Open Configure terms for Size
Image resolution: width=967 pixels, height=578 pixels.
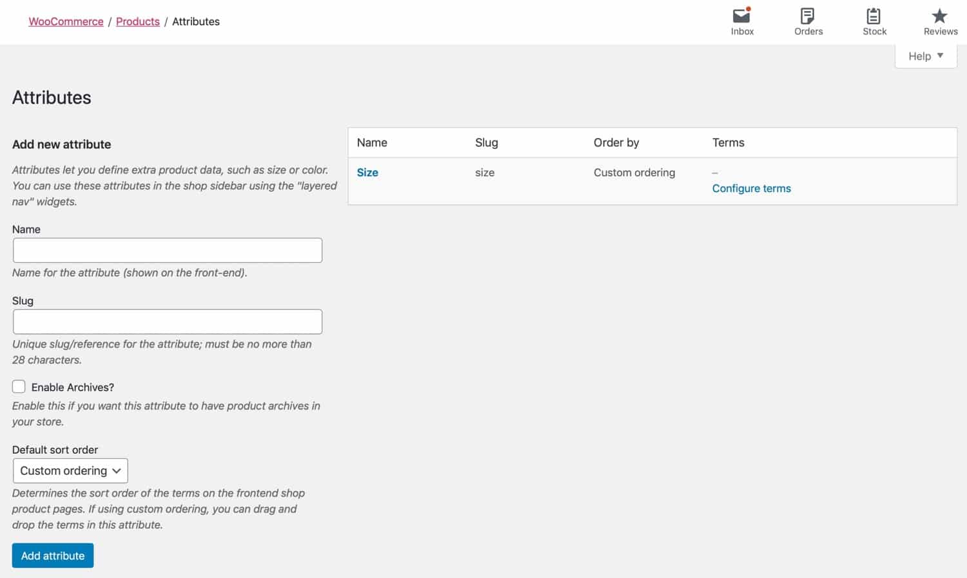click(x=751, y=188)
